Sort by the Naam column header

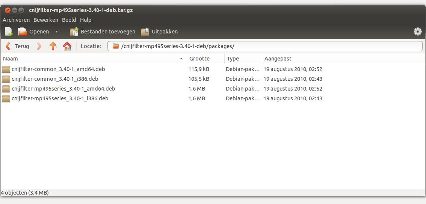pyautogui.click(x=94, y=59)
